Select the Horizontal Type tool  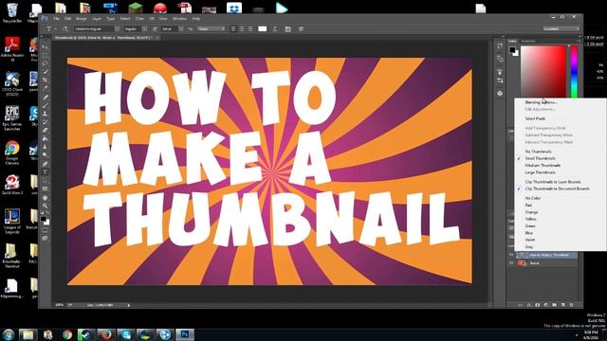[x=45, y=172]
